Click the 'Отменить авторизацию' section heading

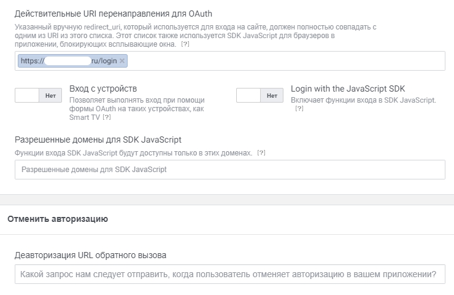click(x=58, y=219)
